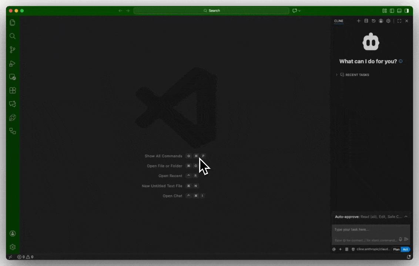Click the info icon beside the heading
419x266 pixels.
click(x=400, y=61)
